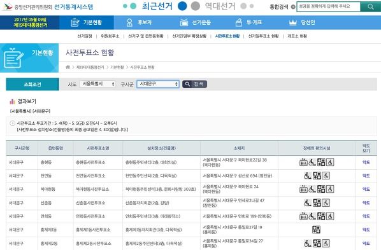Select the 사전투표소 현황 submenu item
Viewport: 381px width, 250px height.
pyautogui.click(x=227, y=36)
